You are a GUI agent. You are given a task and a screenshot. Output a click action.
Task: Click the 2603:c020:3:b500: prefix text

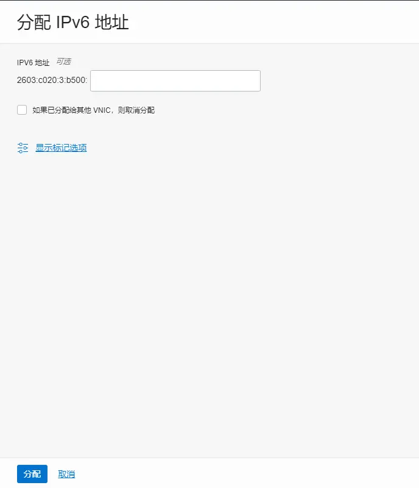click(52, 81)
